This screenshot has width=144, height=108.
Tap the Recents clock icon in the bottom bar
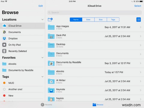pyautogui.click(x=43, y=105)
